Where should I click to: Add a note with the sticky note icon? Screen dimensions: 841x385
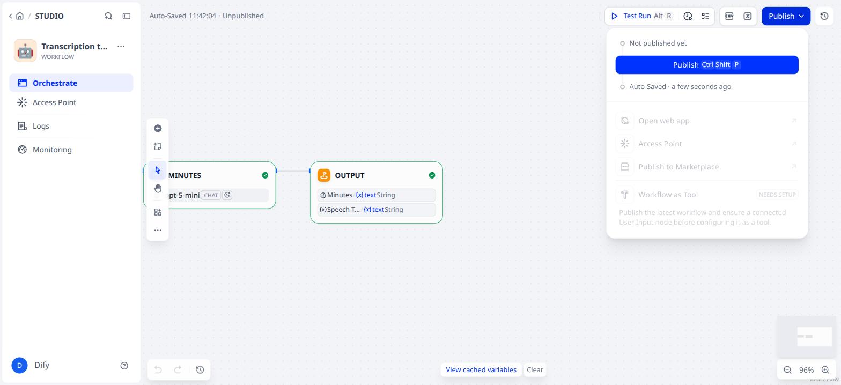158,146
